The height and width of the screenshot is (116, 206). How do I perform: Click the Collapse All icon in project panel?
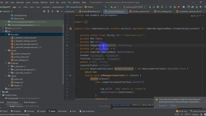[x=52, y=12]
